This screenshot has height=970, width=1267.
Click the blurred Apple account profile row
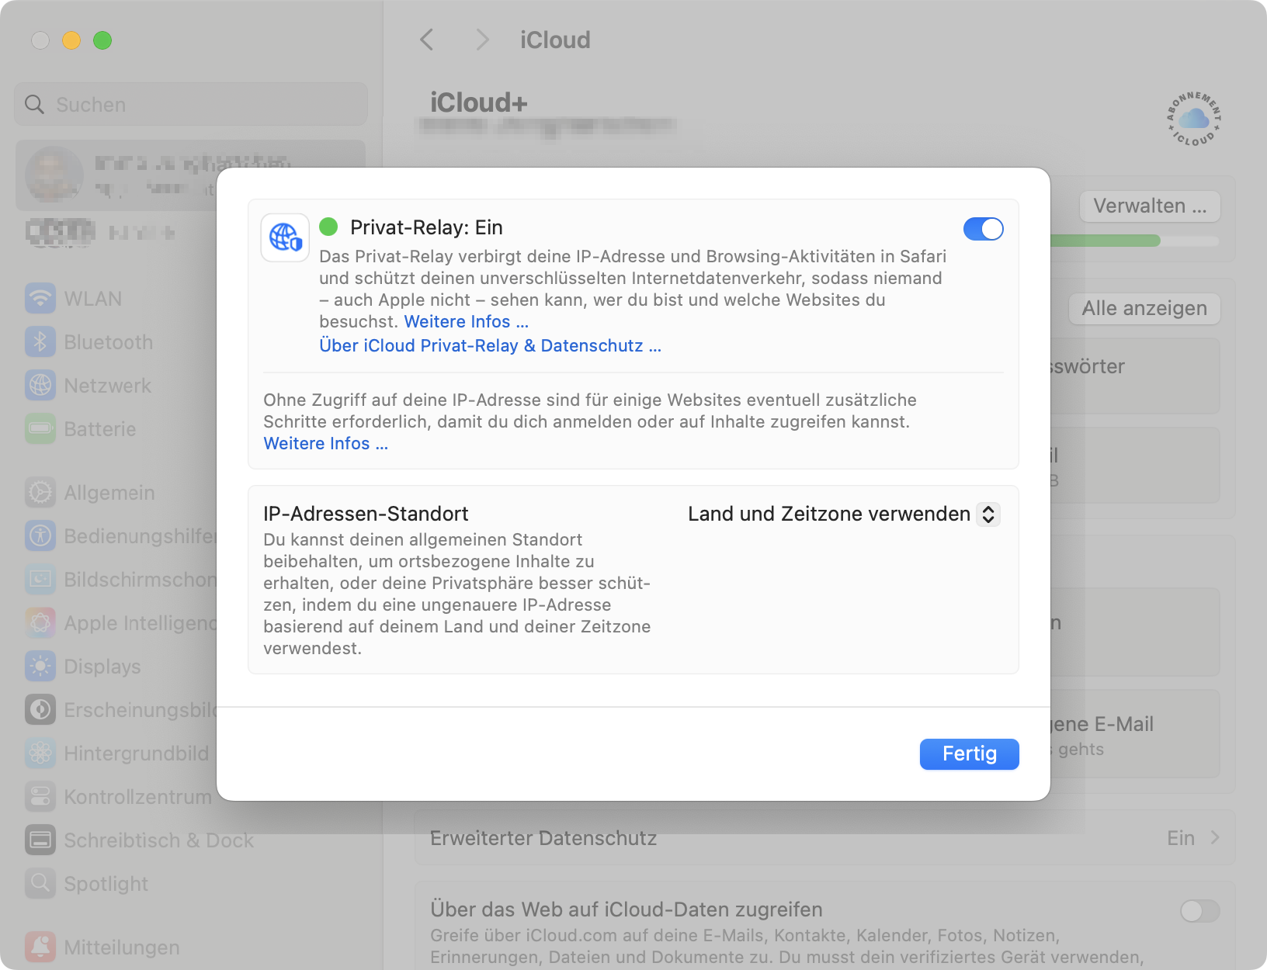point(190,175)
